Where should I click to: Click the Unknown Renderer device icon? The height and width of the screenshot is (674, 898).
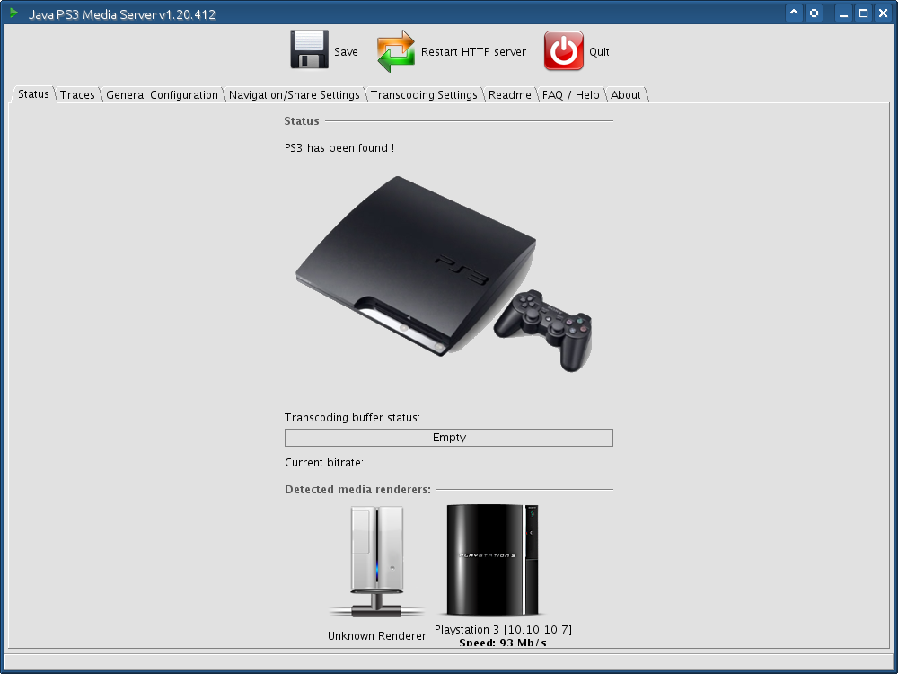point(377,562)
